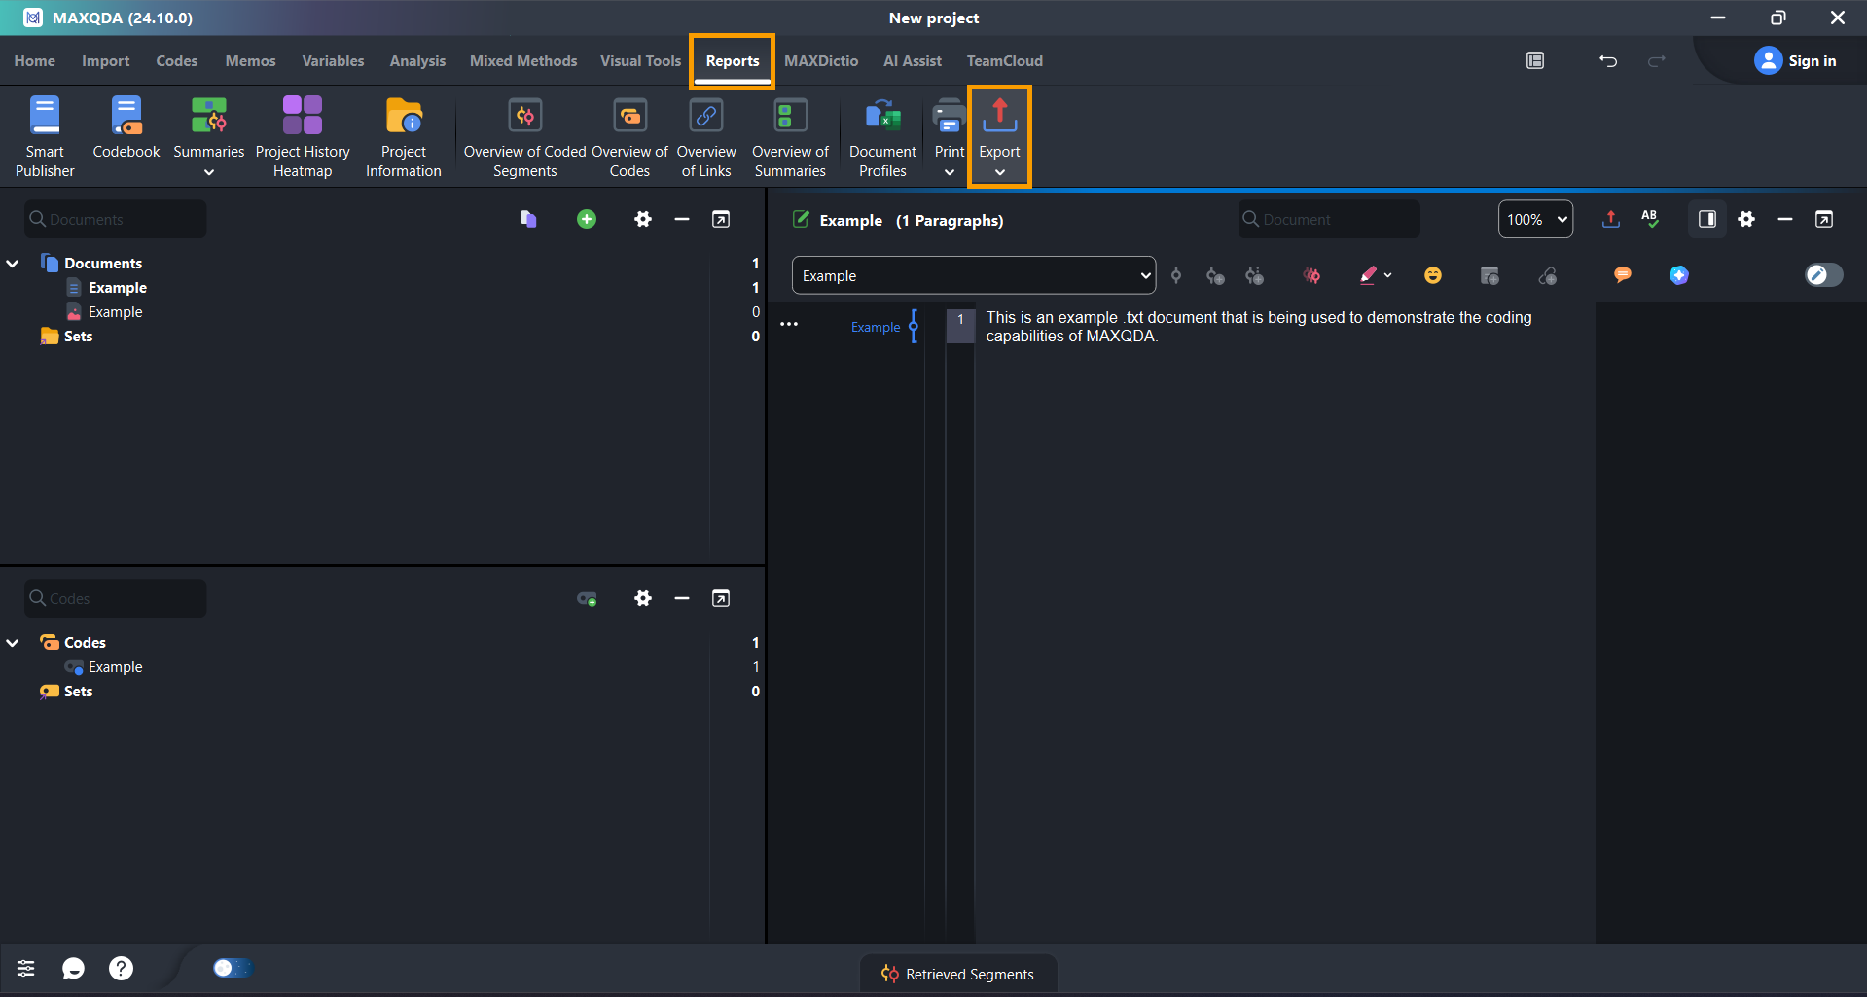
Task: Open the Visual Tools tab
Action: point(640,61)
